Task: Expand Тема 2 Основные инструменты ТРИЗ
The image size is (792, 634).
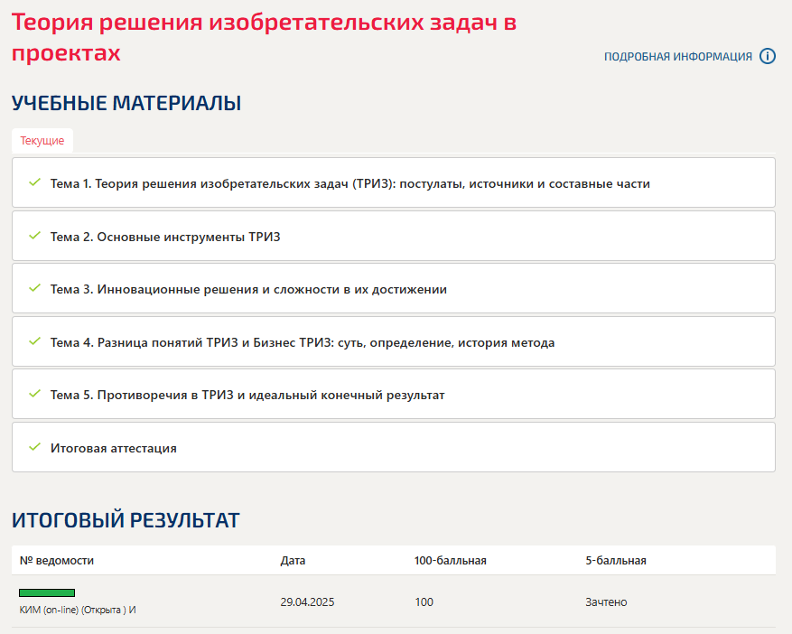Action: click(394, 236)
